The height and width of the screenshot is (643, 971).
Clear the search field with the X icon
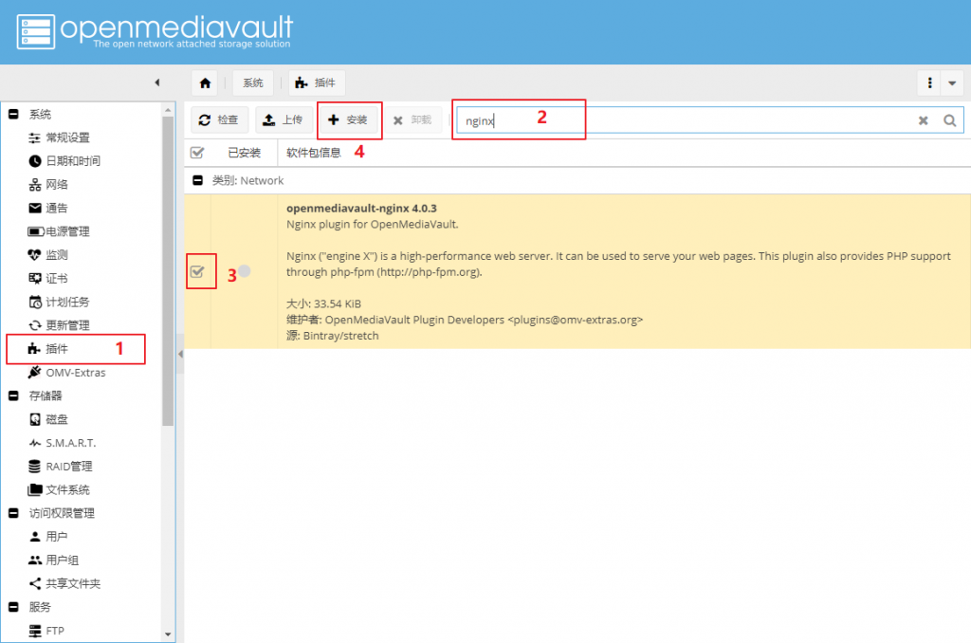(923, 120)
